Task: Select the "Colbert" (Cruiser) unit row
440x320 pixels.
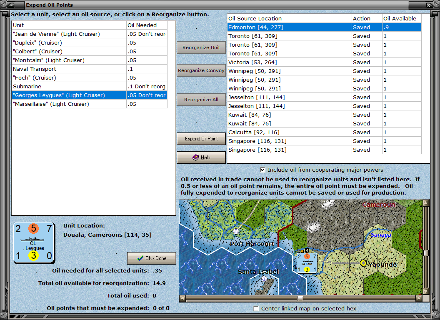Action: pyautogui.click(x=90, y=51)
